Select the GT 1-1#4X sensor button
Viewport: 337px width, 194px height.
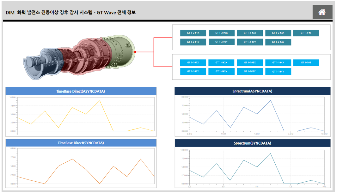coord(278,63)
